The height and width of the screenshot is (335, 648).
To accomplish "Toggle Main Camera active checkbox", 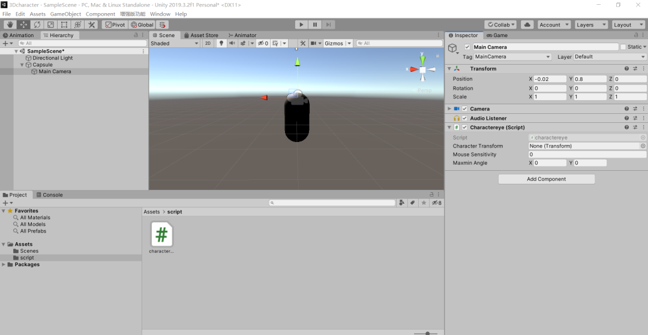I will point(467,47).
